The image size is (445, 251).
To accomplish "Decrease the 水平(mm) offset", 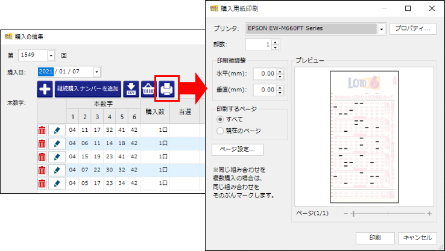I will tap(280, 76).
